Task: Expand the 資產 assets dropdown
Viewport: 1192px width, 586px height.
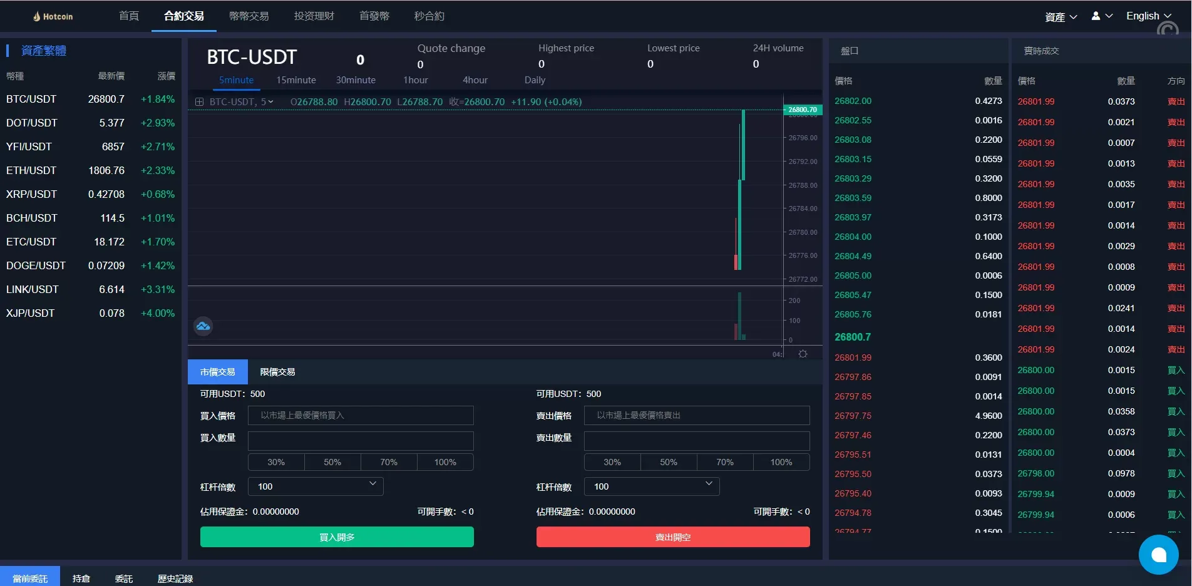Action: (x=1061, y=17)
